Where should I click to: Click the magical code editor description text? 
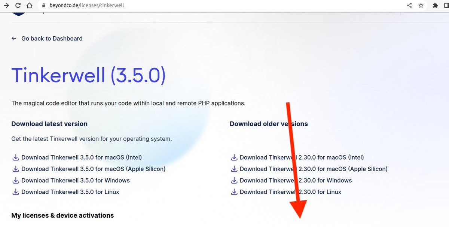(x=128, y=103)
